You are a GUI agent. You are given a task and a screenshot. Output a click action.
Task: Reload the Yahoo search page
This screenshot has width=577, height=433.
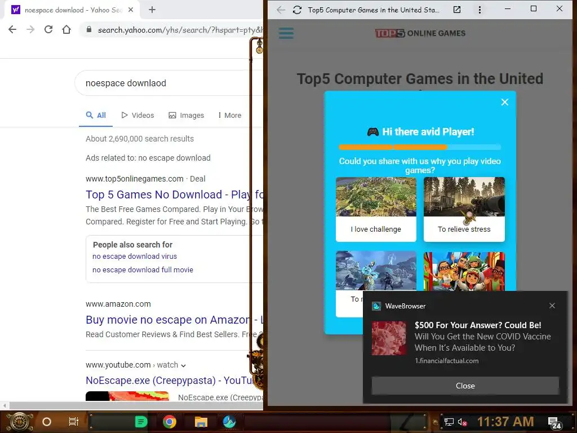(48, 29)
